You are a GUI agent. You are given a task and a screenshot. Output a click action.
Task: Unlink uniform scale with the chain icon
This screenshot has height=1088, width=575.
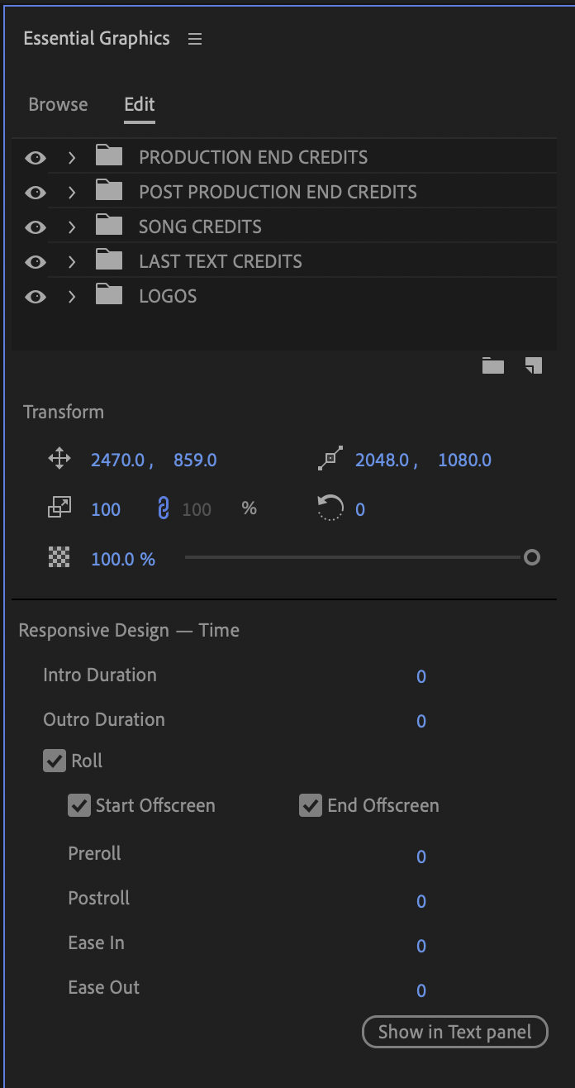click(x=162, y=508)
